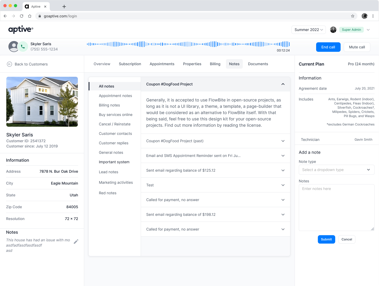This screenshot has width=379, height=286.
Task: Click the call audio waveform
Action: pos(188,44)
